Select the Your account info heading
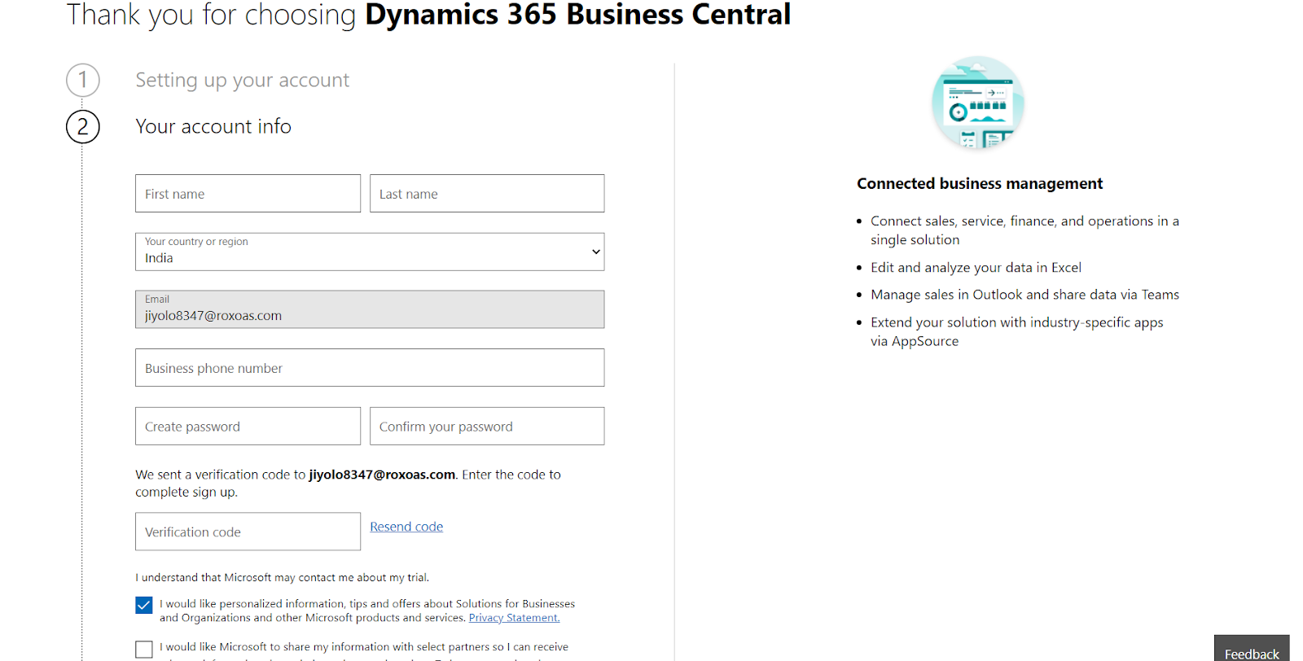This screenshot has height=661, width=1303. (x=213, y=126)
